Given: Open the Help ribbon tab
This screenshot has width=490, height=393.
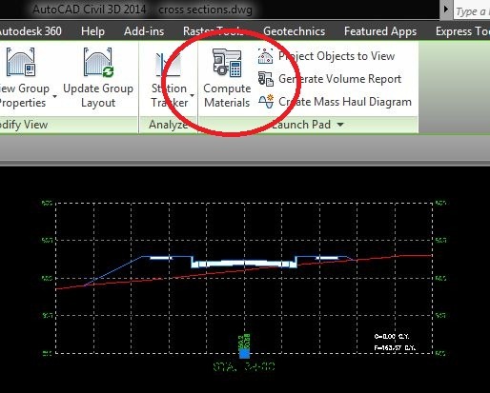Looking at the screenshot, I should tap(92, 31).
